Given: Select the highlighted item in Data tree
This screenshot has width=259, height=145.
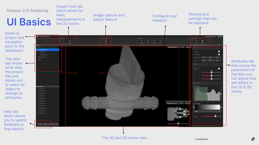Looking at the screenshot, I should [47, 50].
